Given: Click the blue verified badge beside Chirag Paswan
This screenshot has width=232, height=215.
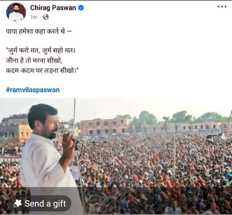Looking at the screenshot, I should coord(81,8).
